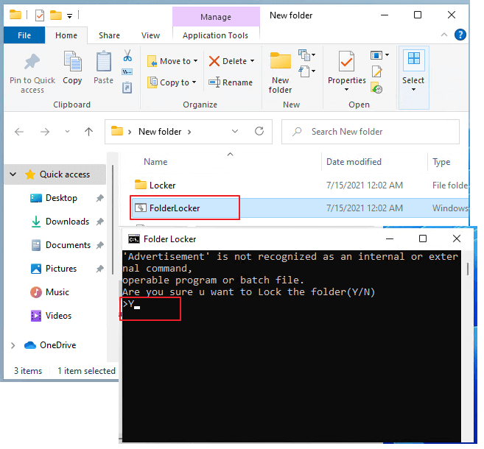
Task: Open the File menu tab
Action: tap(24, 35)
